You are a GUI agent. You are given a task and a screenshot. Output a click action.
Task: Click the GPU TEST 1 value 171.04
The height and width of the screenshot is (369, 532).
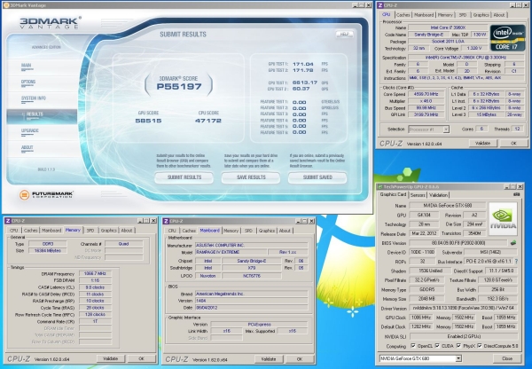[302, 64]
